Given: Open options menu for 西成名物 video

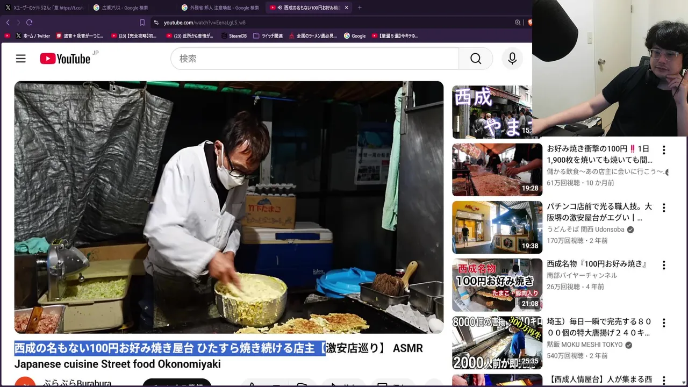Looking at the screenshot, I should pos(664,265).
